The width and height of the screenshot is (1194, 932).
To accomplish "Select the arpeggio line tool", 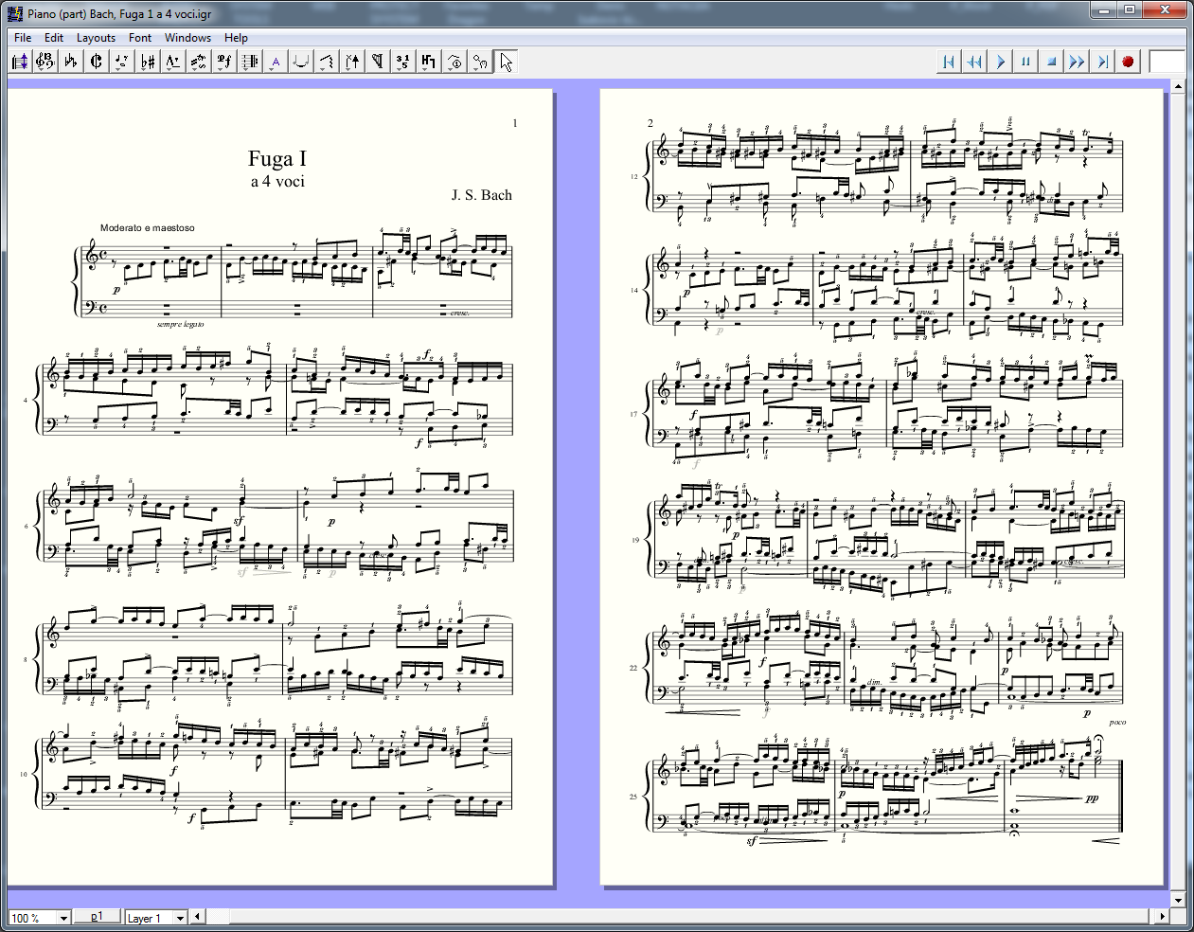I will point(326,63).
